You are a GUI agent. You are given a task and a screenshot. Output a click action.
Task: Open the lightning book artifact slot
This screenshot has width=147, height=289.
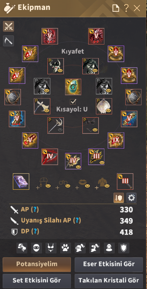coord(21,181)
